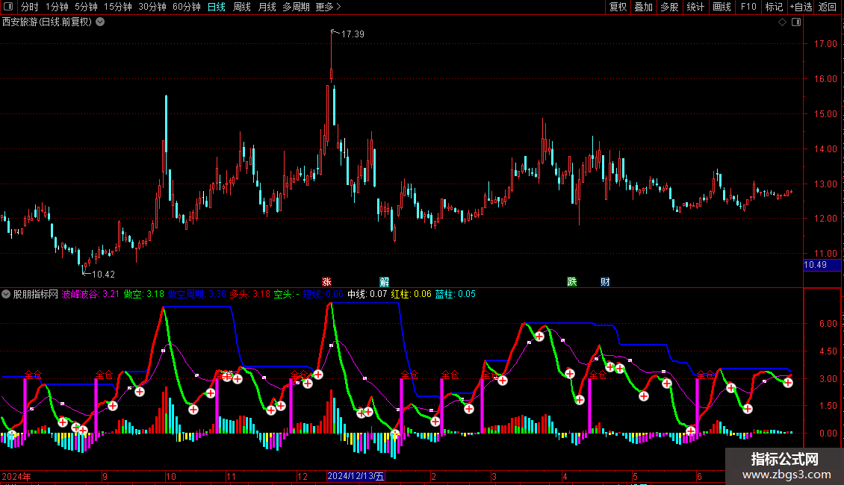Expand the 更多 periods menu
844x485 pixels.
(328, 7)
